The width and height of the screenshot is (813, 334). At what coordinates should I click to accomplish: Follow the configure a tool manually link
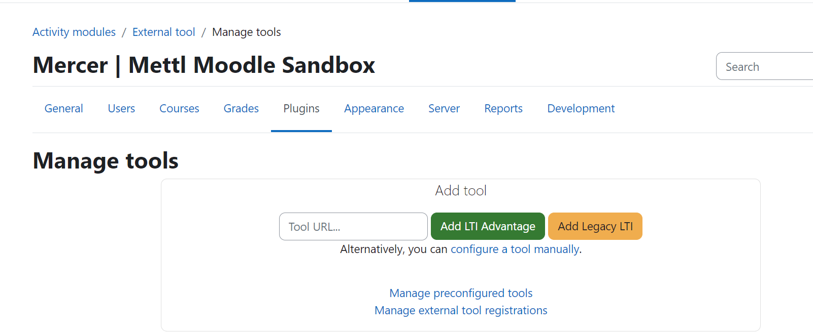pyautogui.click(x=515, y=249)
